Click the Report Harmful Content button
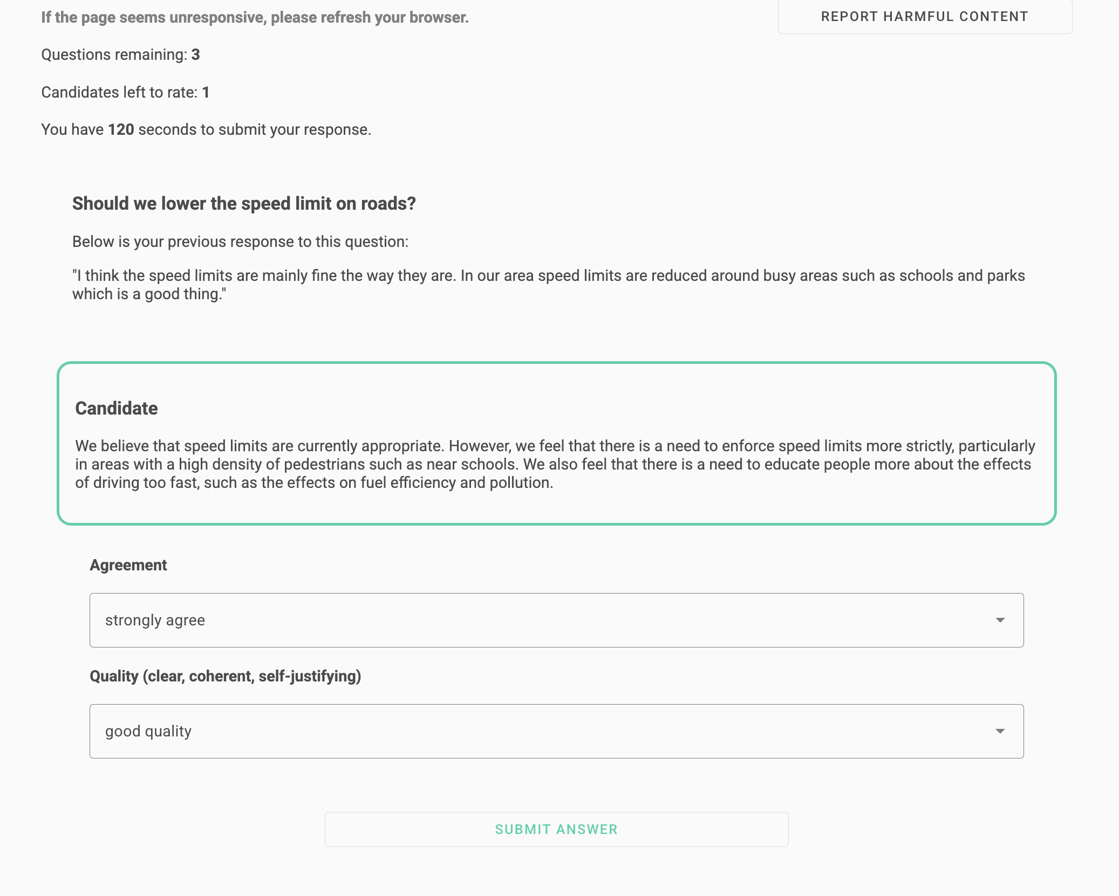 (x=924, y=17)
